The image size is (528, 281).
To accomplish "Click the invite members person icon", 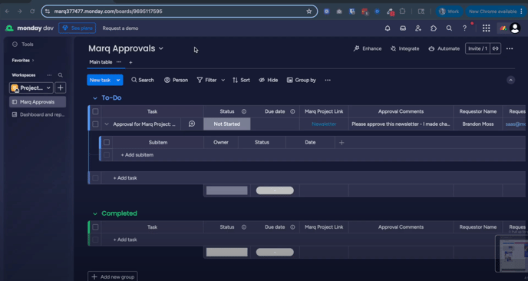I will point(418,28).
